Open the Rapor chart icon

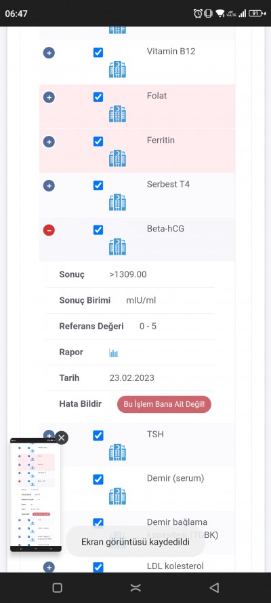(x=114, y=352)
